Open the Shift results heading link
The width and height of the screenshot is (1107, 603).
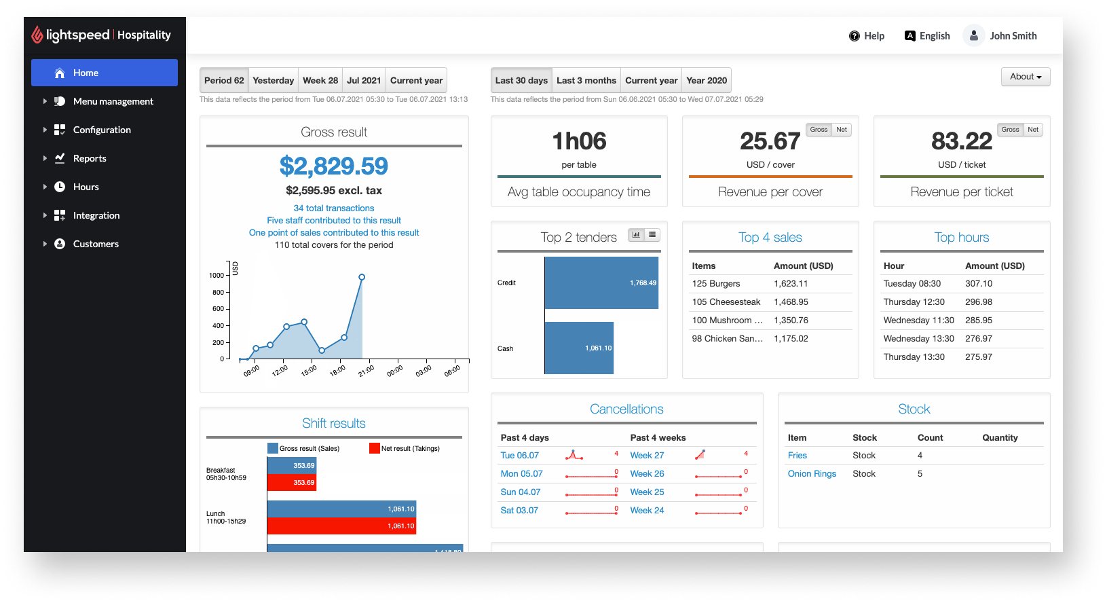(334, 423)
